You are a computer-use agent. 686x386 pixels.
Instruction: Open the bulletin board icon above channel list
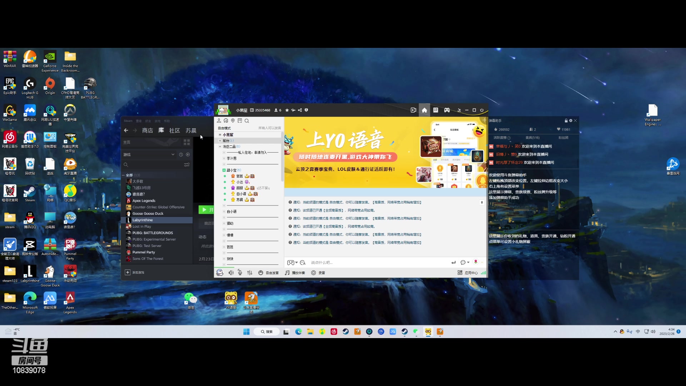(x=240, y=121)
